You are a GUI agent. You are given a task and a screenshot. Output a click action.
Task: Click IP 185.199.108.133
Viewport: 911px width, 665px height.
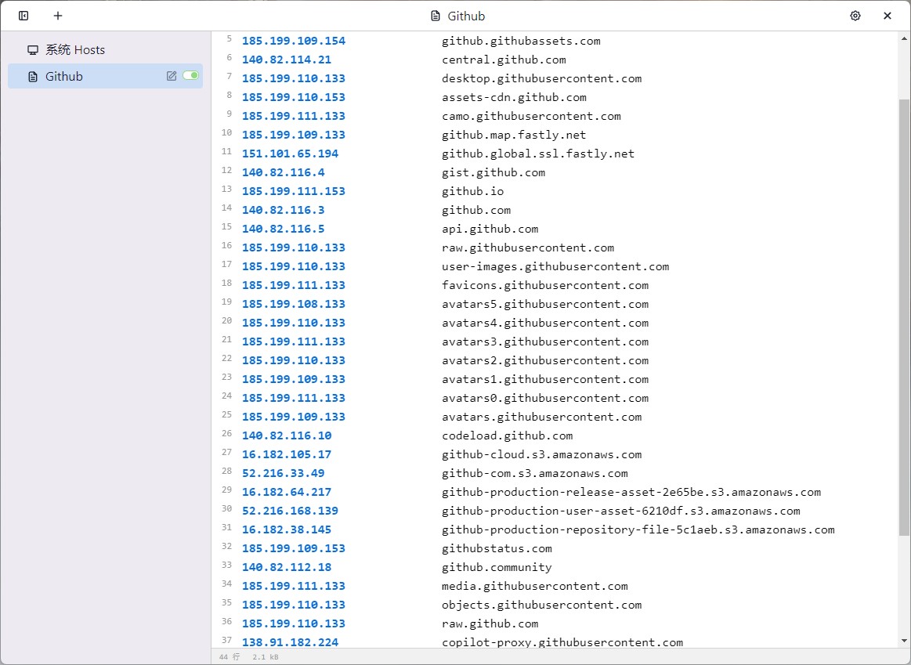pos(294,305)
